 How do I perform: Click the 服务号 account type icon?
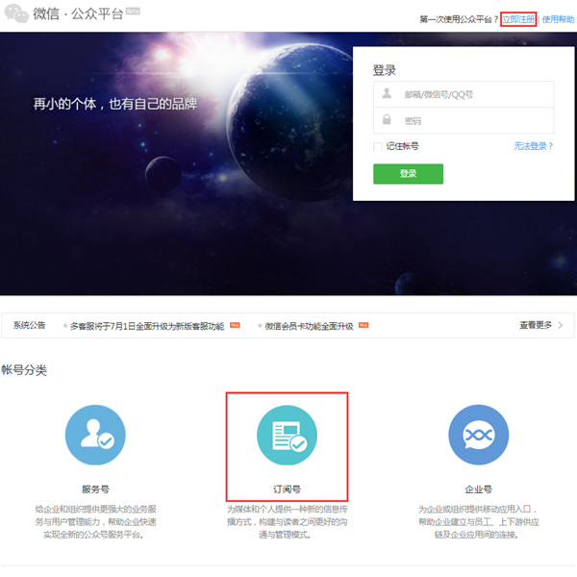95,435
